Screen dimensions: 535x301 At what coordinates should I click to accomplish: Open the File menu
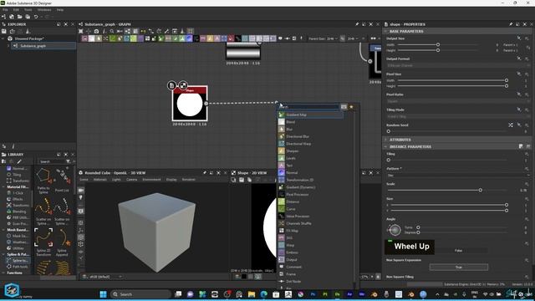pyautogui.click(x=5, y=10)
